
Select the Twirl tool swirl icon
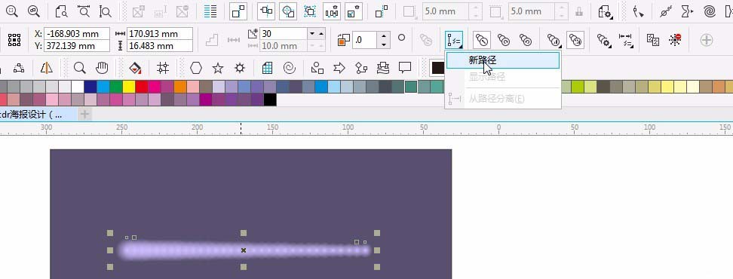[x=710, y=11]
